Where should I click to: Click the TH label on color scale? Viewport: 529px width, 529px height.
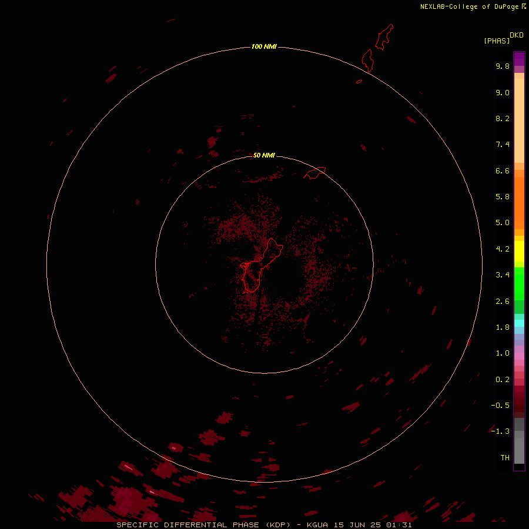coord(505,458)
